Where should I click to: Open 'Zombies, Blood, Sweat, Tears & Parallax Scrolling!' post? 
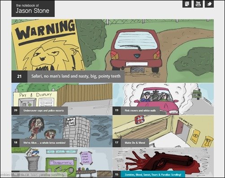(x=153, y=174)
